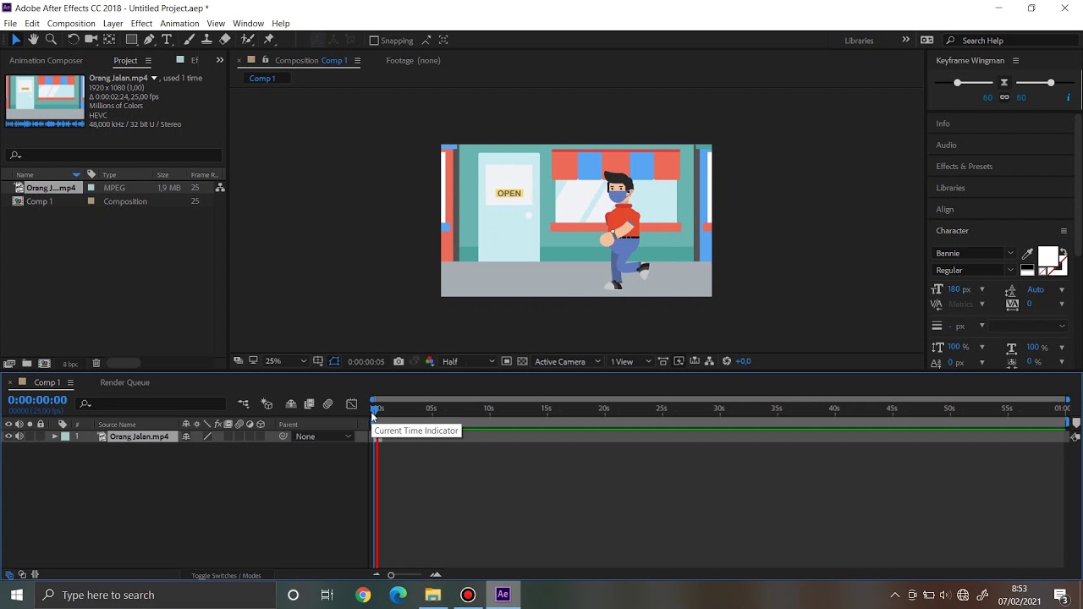This screenshot has height=609, width=1083.
Task: Switch to Animation Composer panel tab
Action: pyautogui.click(x=47, y=60)
